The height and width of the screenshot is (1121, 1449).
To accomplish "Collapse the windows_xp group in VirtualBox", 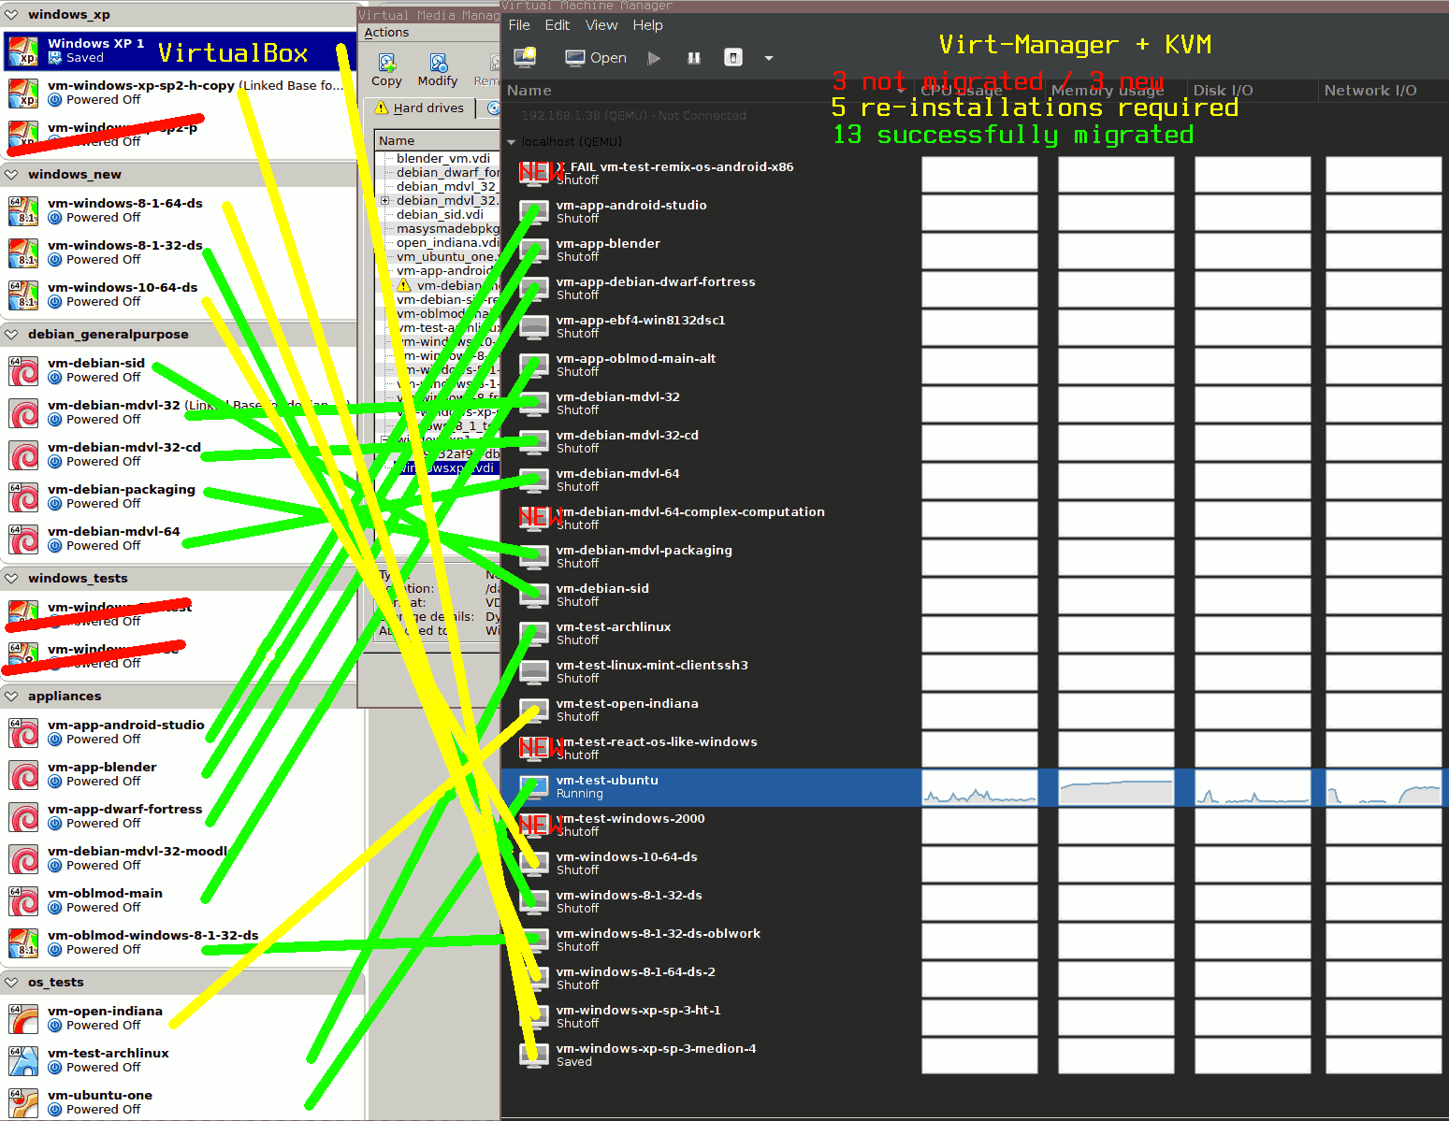I will (x=12, y=15).
